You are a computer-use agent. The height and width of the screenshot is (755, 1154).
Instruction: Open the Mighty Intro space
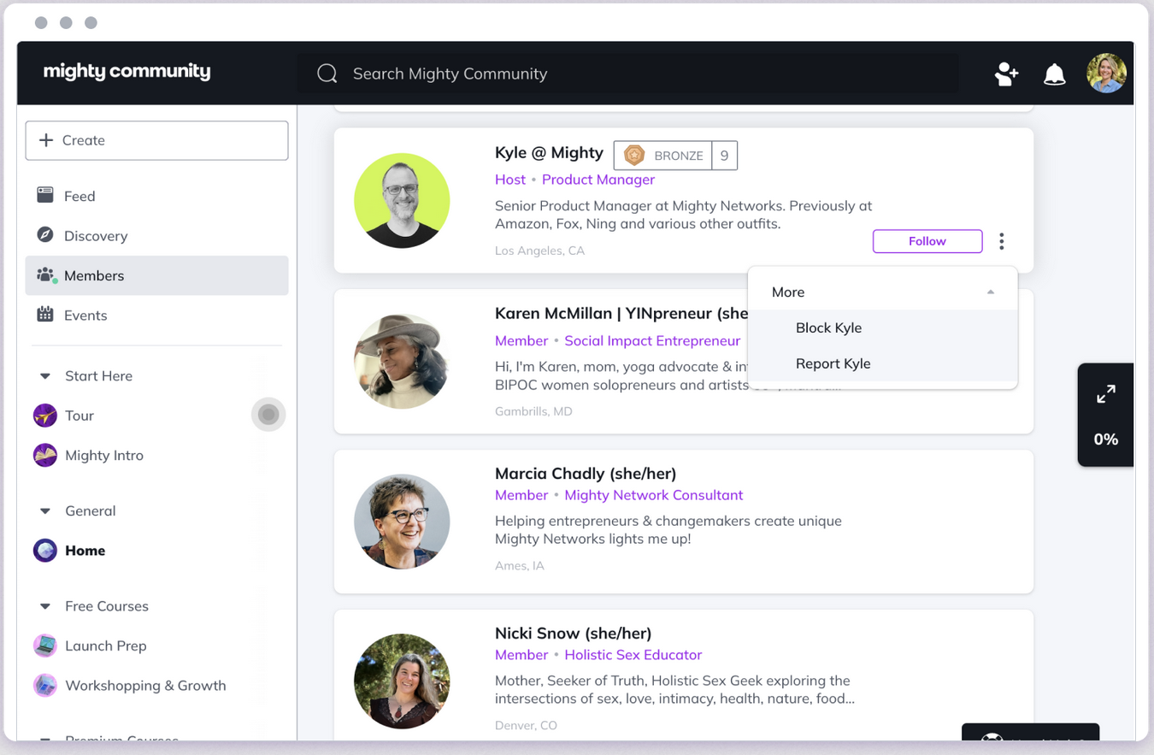tap(104, 455)
